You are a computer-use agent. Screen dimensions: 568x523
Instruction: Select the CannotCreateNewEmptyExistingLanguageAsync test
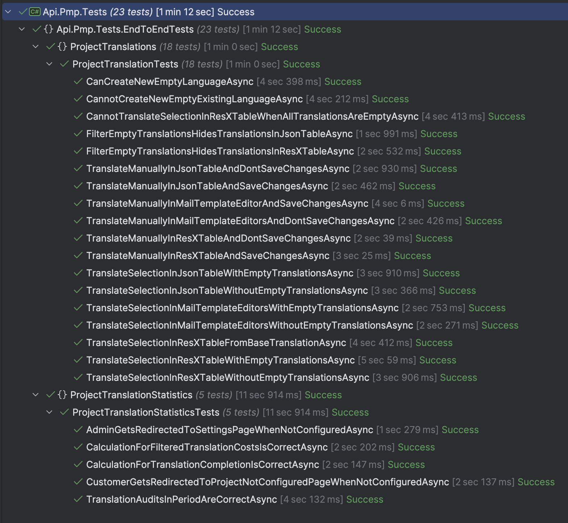click(x=194, y=99)
